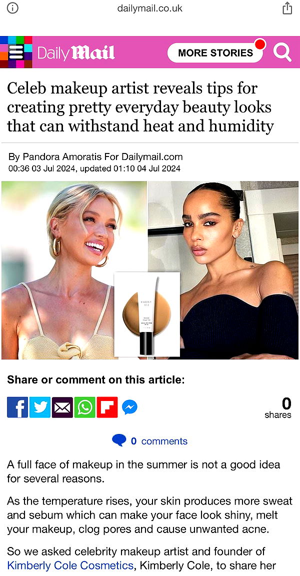
Task: Share article on Twitter
Action: (x=40, y=407)
